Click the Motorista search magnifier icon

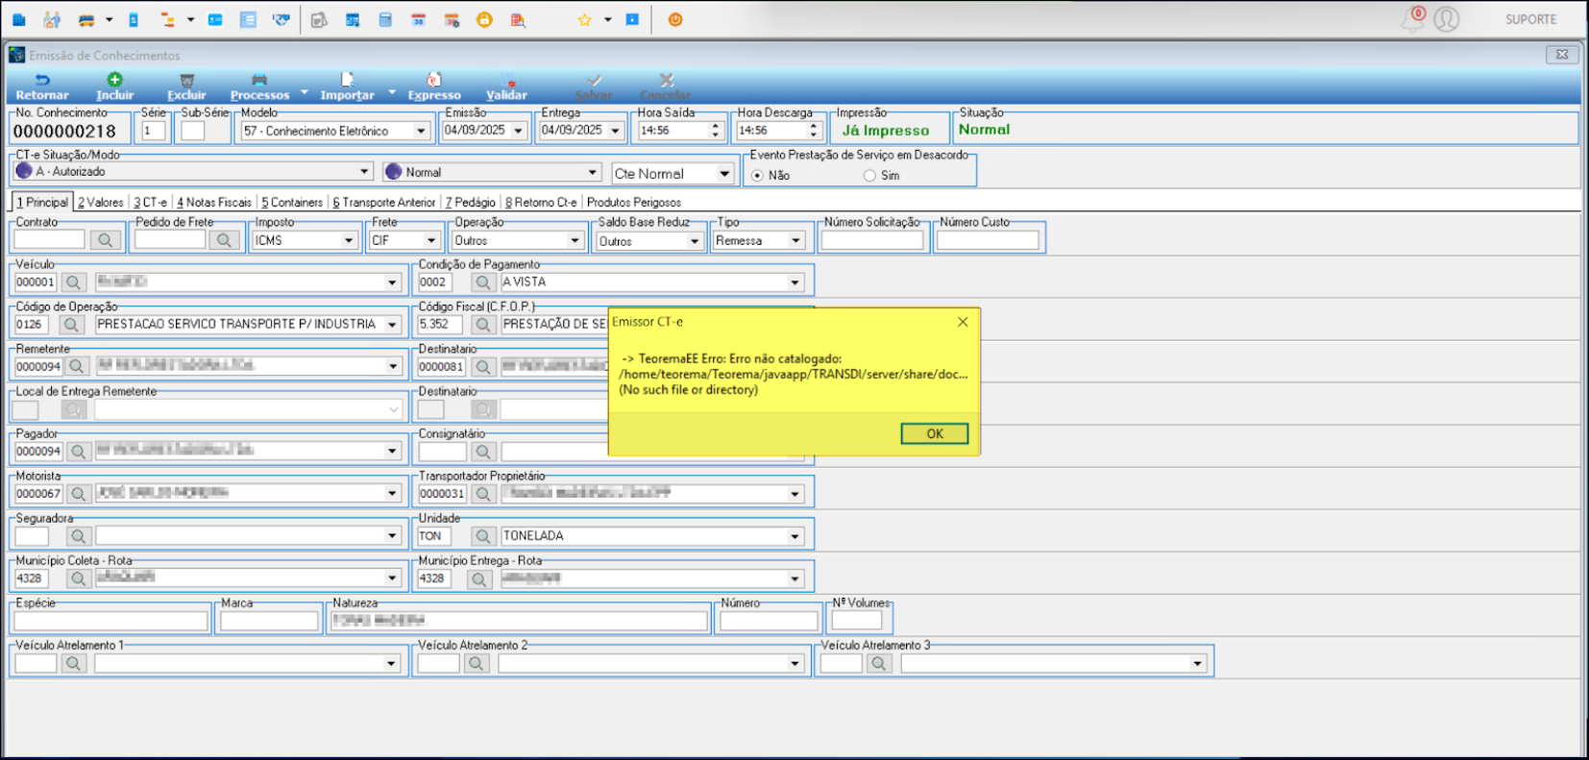pos(78,494)
